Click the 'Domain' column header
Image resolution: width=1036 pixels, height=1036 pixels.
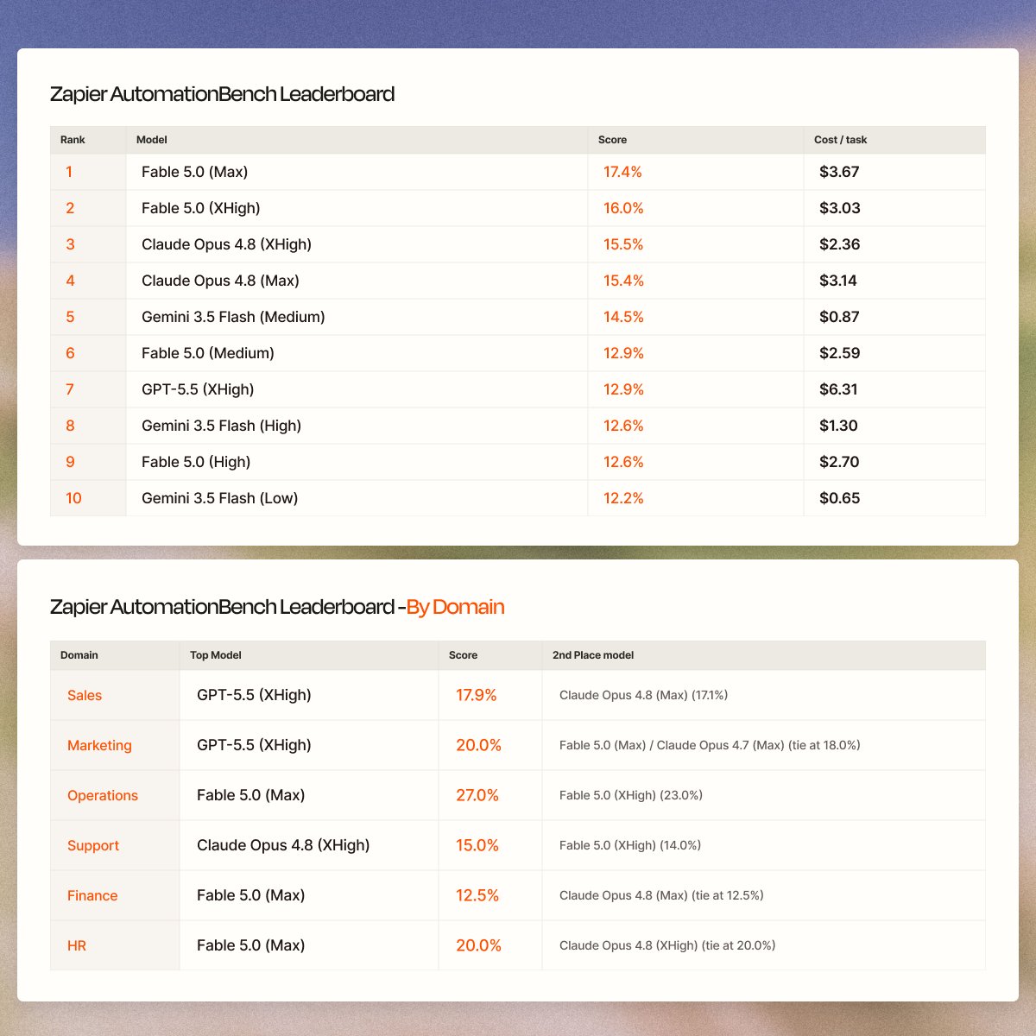coord(79,655)
